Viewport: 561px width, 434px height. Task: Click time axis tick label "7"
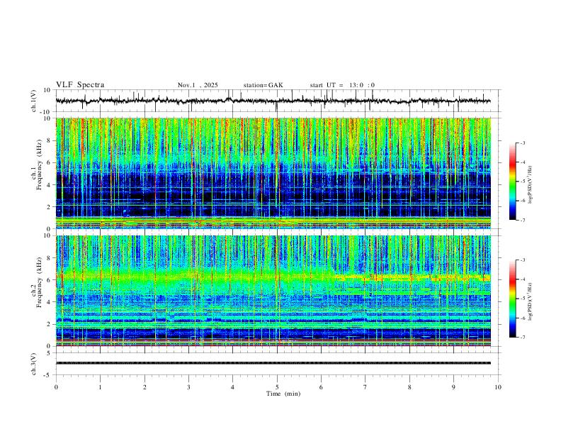[x=365, y=387]
